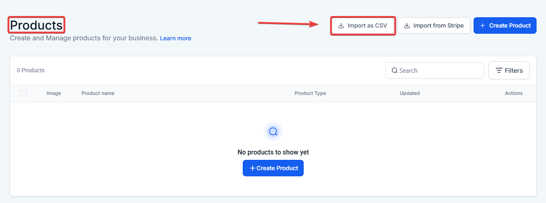Click the magnifier icon in the Search box
The width and height of the screenshot is (546, 203).
tap(395, 71)
